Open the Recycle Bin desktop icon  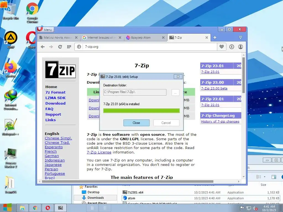(x=11, y=11)
